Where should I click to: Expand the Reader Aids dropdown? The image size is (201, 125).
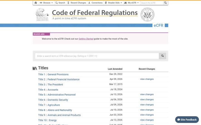click(113, 3)
